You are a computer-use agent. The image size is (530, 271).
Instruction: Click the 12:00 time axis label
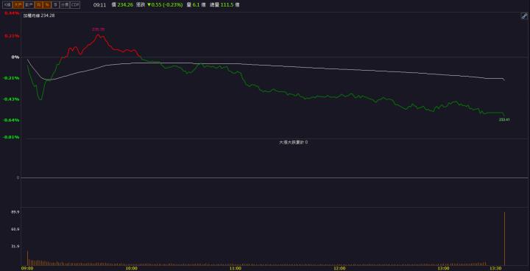tap(340, 268)
